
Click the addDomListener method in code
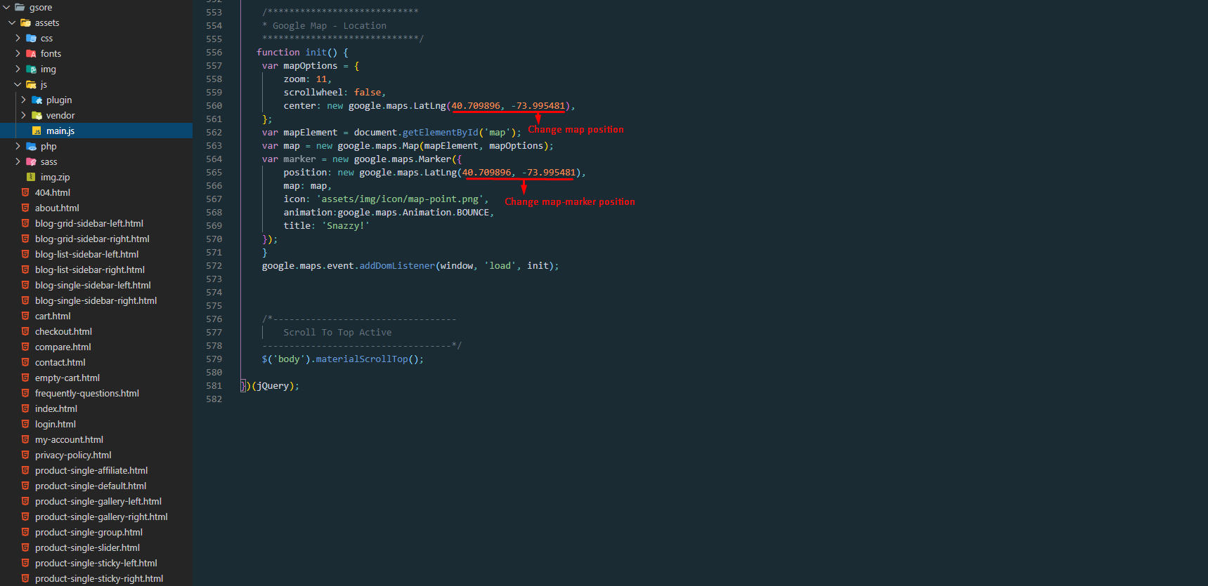click(397, 266)
